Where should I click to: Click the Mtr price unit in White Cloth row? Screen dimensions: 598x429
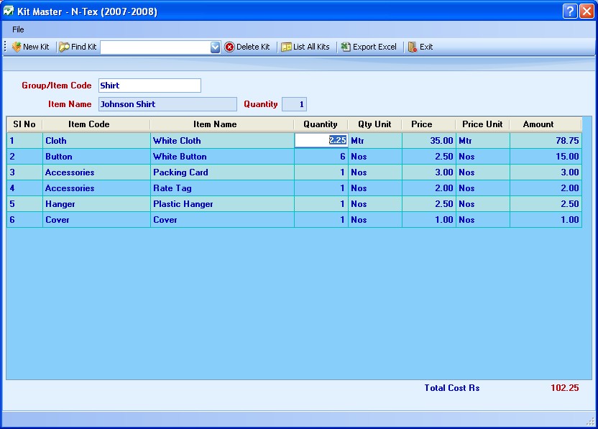tap(483, 140)
